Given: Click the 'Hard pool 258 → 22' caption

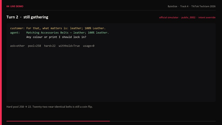Looking at the screenshot, I should (50, 107).
